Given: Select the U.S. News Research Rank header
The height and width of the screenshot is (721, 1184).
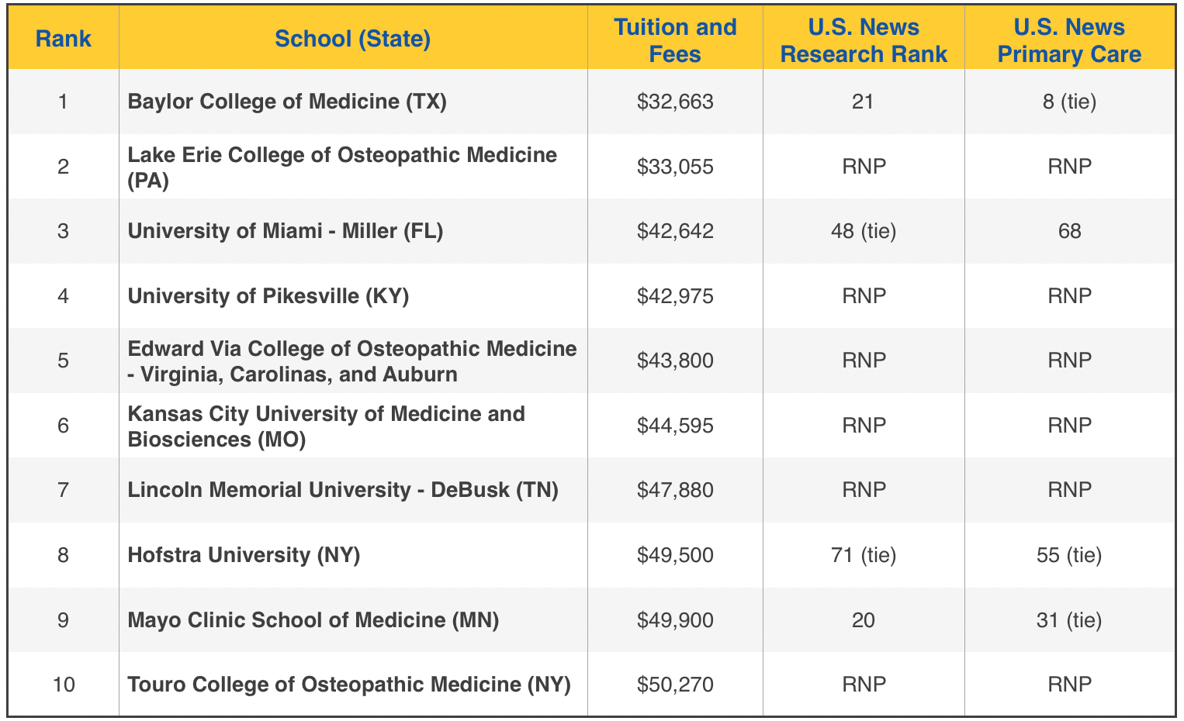Looking at the screenshot, I should (x=864, y=40).
